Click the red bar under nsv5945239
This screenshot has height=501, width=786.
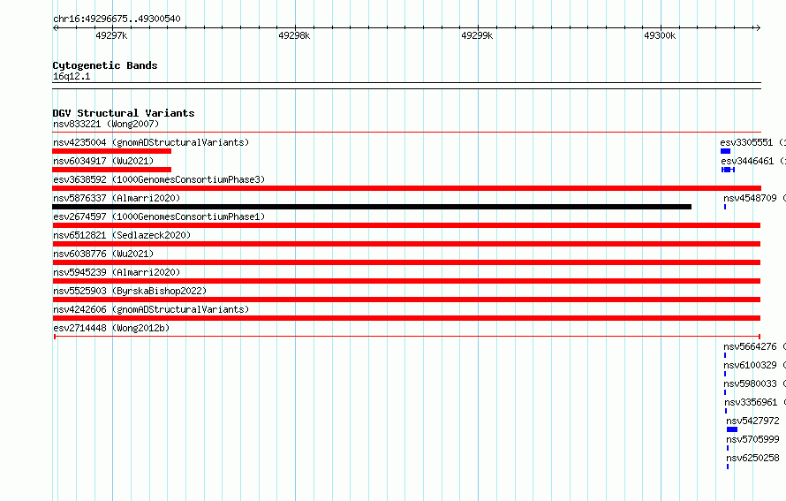point(406,281)
